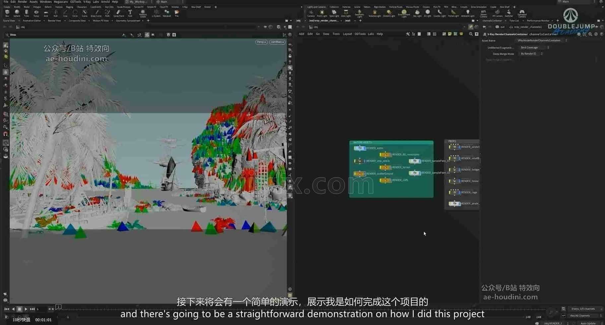Add a Point Light from shelf
This screenshot has width=605, height=325.
click(x=322, y=13)
